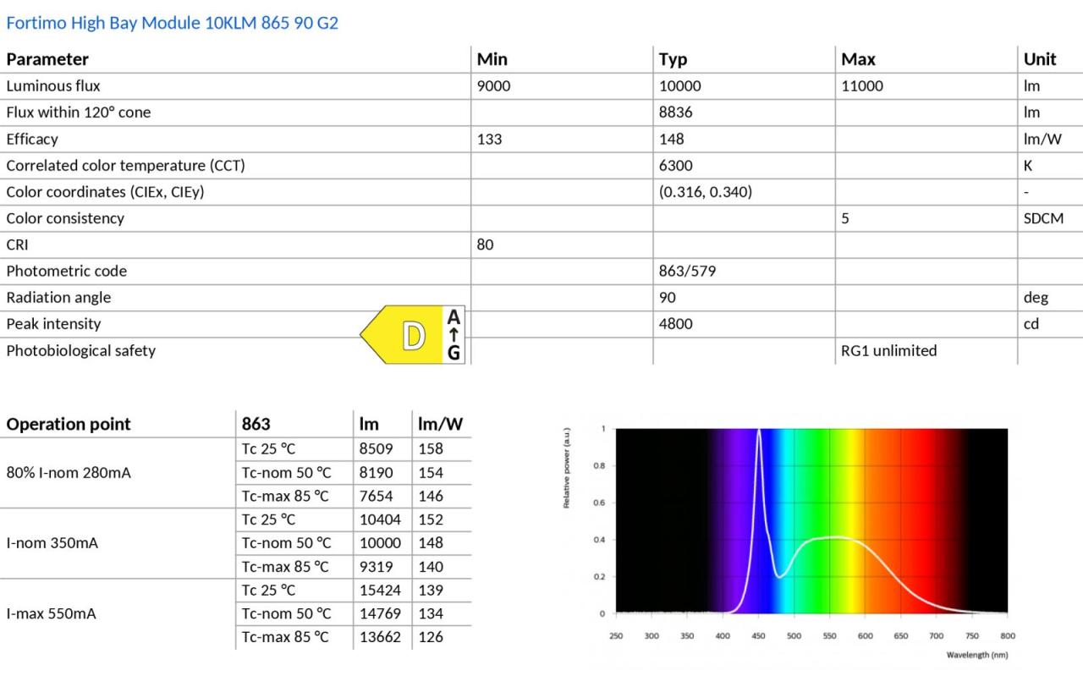1083x676 pixels.
Task: Click the Relative power (a.u.) axis label
Action: (566, 468)
